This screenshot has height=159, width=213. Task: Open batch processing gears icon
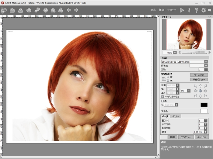37,10
